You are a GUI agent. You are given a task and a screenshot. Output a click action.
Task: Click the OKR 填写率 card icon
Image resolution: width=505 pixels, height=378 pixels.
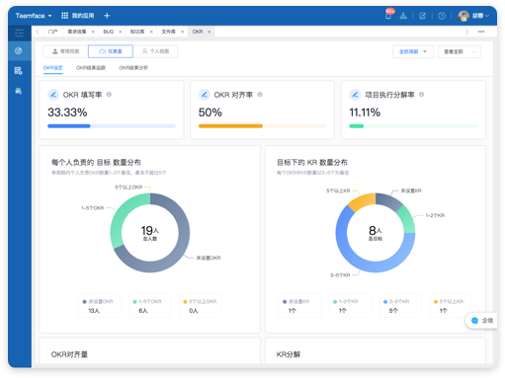(x=53, y=95)
